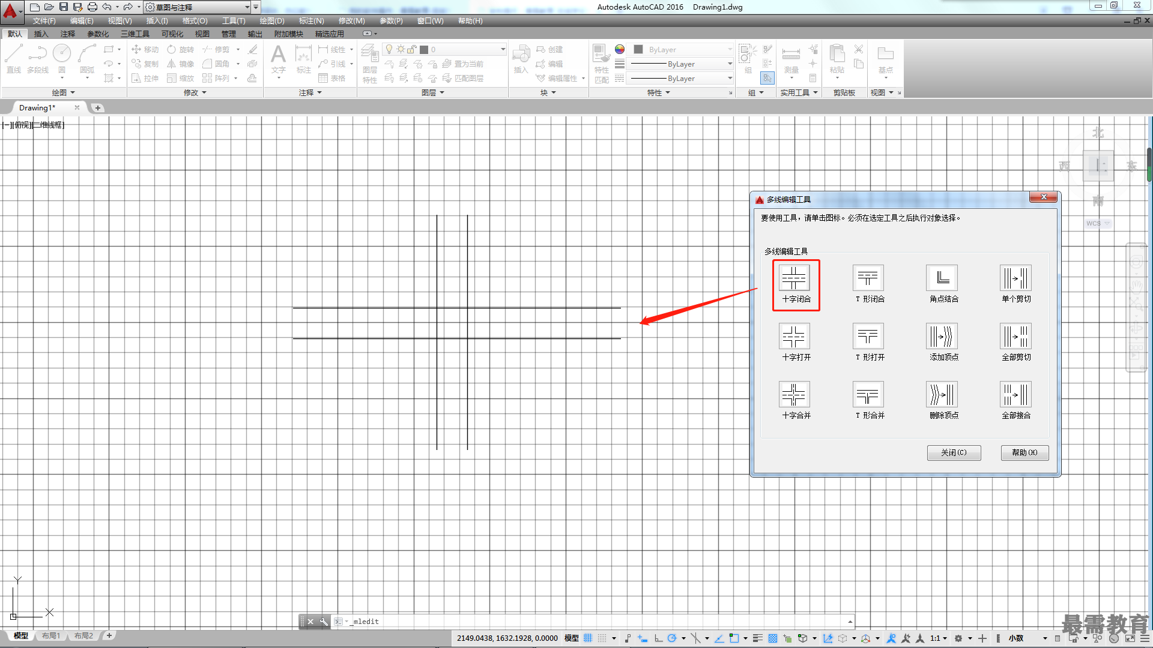Choose the 十字合并 tool icon
The height and width of the screenshot is (648, 1153).
pos(794,395)
